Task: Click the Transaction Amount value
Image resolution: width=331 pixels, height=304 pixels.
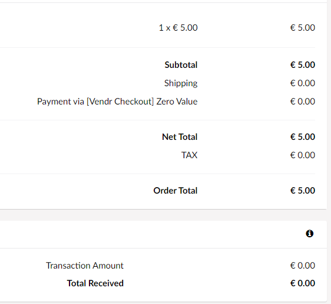Action: (x=303, y=266)
